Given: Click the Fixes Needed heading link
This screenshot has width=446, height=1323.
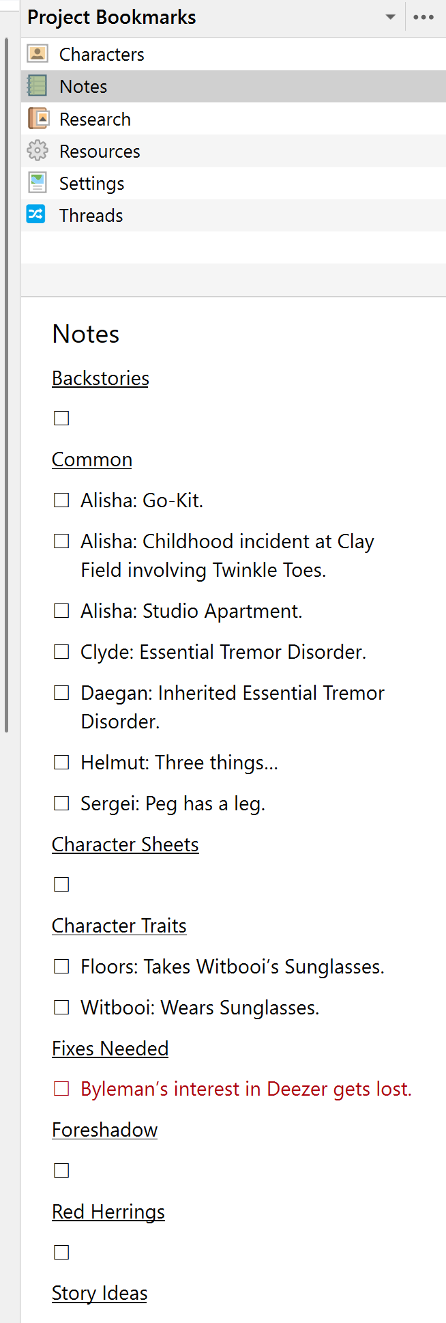Looking at the screenshot, I should coord(110,1049).
